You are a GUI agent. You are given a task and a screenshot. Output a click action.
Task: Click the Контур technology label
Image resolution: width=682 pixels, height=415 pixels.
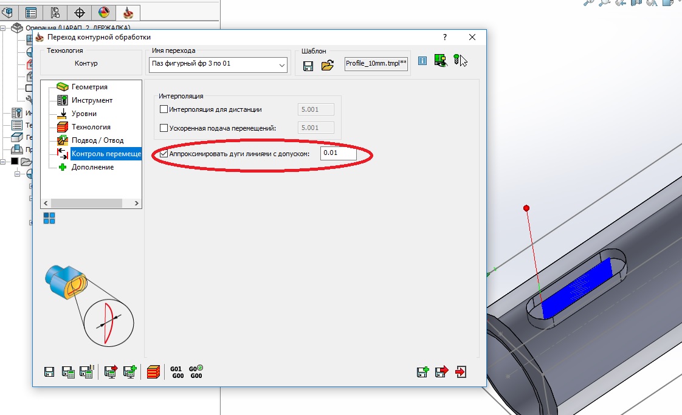(86, 64)
